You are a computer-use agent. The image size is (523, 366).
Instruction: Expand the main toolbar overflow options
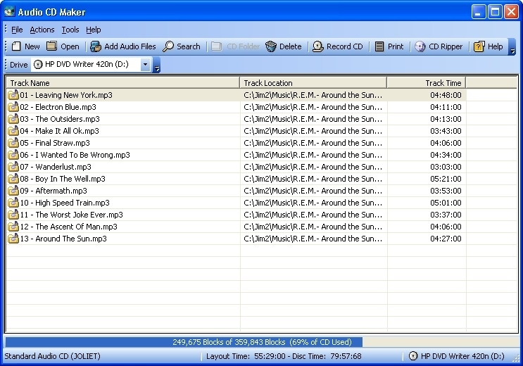pos(512,46)
